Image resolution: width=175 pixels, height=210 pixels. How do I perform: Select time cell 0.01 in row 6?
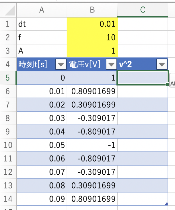point(42,91)
